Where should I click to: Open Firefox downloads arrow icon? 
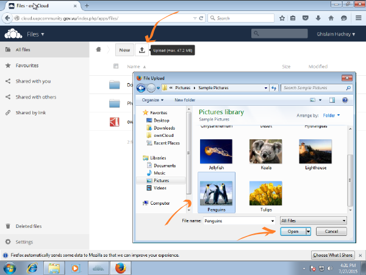(318, 18)
